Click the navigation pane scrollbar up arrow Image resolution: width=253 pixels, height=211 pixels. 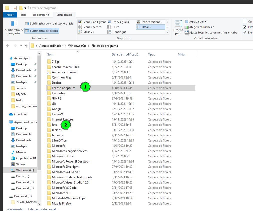pos(39,53)
